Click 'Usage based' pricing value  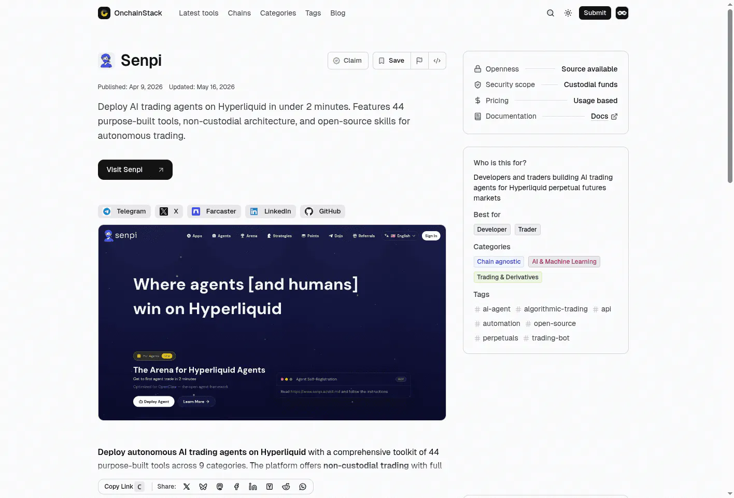click(x=595, y=101)
